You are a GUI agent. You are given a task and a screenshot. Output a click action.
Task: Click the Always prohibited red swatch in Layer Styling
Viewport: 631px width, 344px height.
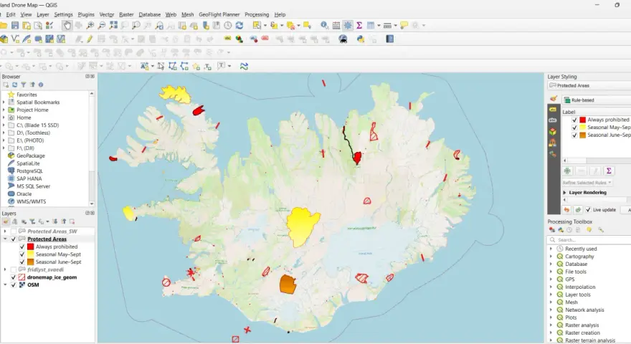click(x=582, y=120)
